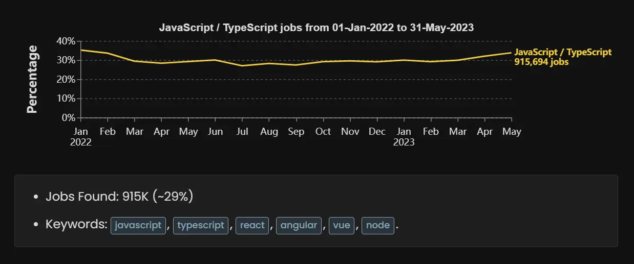Click the Jul month tick label
The width and height of the screenshot is (634, 264).
(242, 132)
